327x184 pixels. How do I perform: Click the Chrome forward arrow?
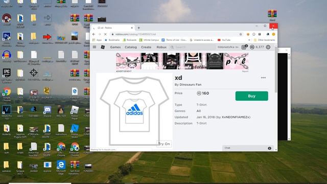[x=100, y=34]
